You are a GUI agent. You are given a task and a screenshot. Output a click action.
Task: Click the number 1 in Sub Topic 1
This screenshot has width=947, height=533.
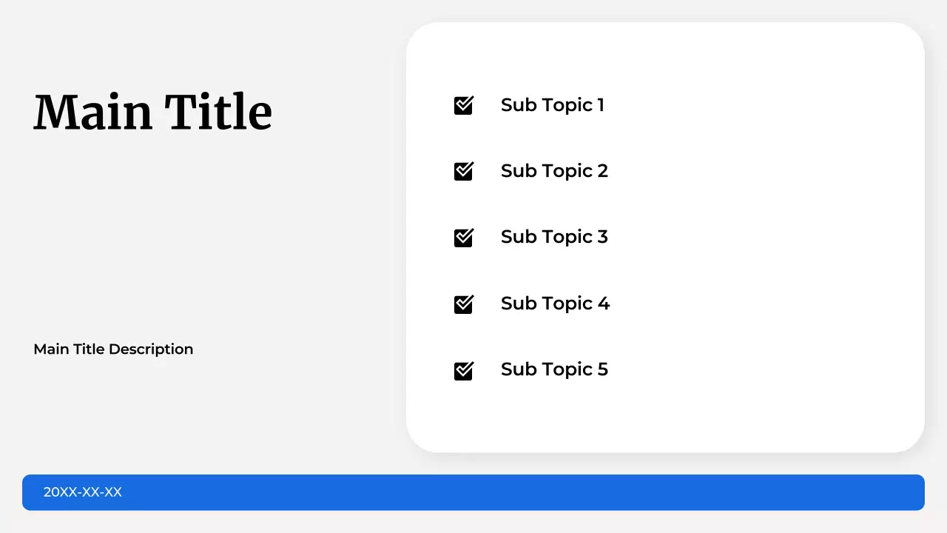[x=600, y=105]
